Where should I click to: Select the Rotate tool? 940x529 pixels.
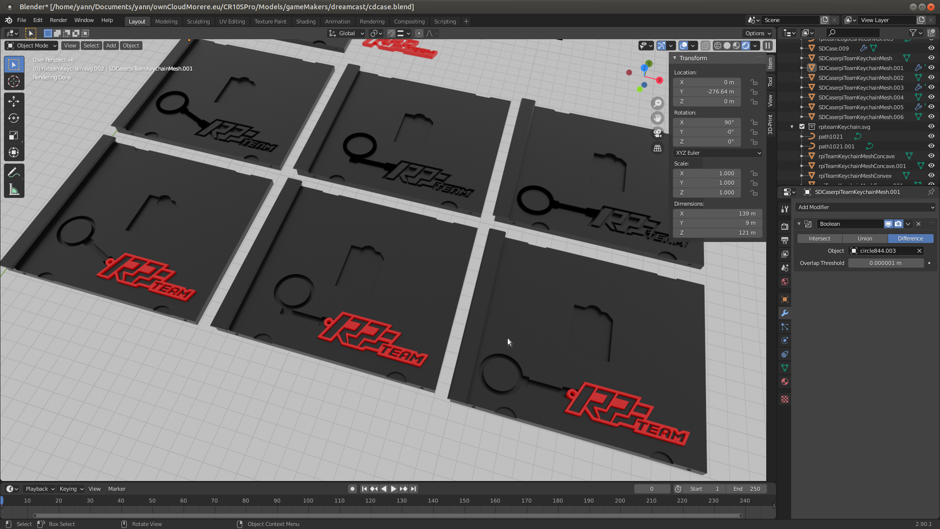(14, 118)
